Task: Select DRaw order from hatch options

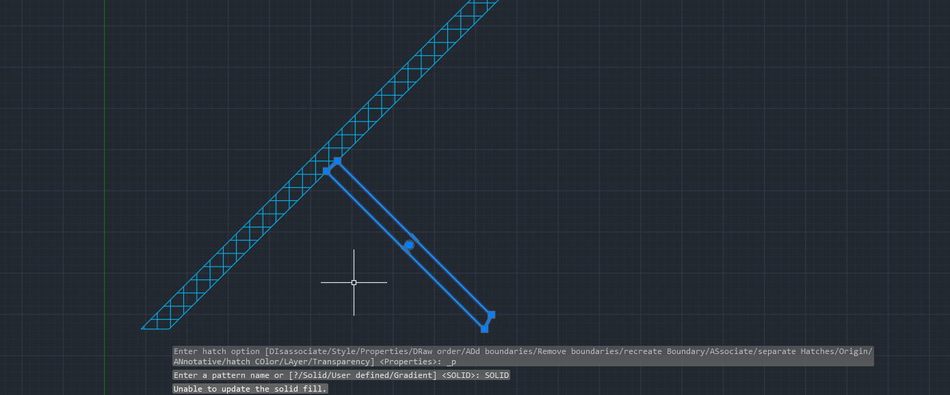Action: pyautogui.click(x=436, y=351)
